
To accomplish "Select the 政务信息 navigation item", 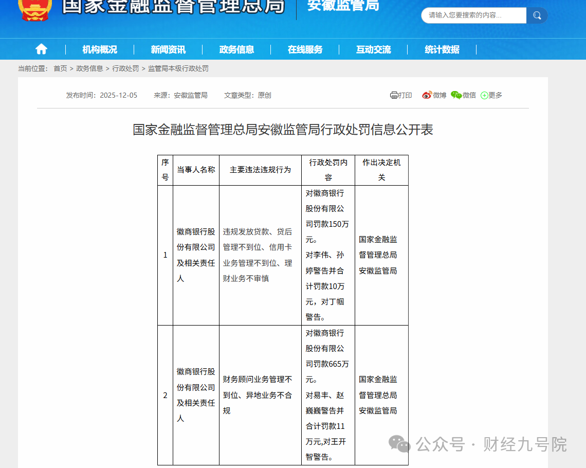I will pyautogui.click(x=236, y=49).
